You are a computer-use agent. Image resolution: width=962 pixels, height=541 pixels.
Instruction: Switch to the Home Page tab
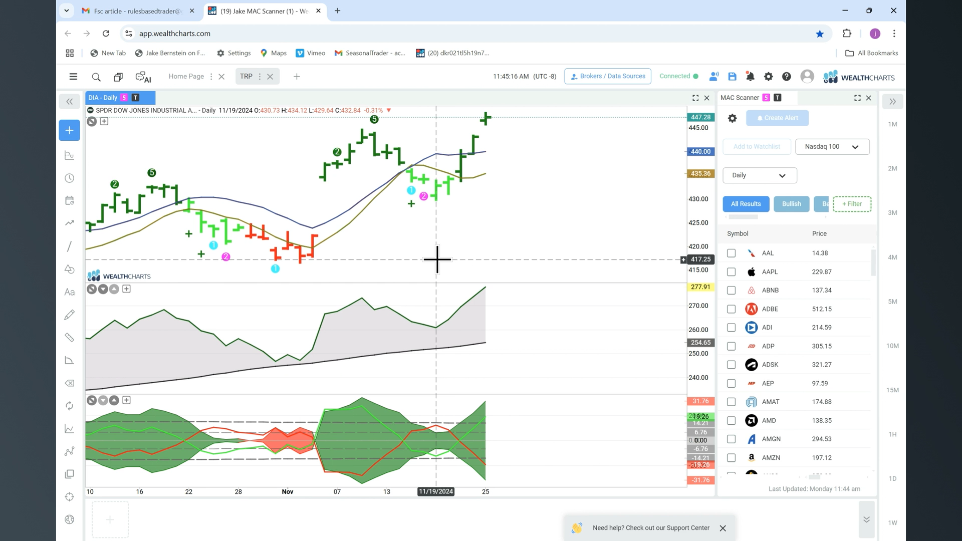tap(186, 76)
